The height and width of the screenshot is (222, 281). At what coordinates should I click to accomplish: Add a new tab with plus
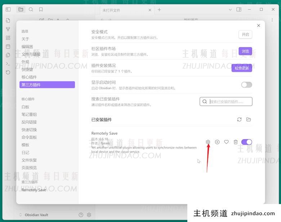(159, 10)
